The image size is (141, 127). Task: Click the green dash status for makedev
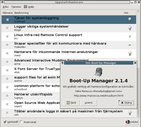coord(130,45)
